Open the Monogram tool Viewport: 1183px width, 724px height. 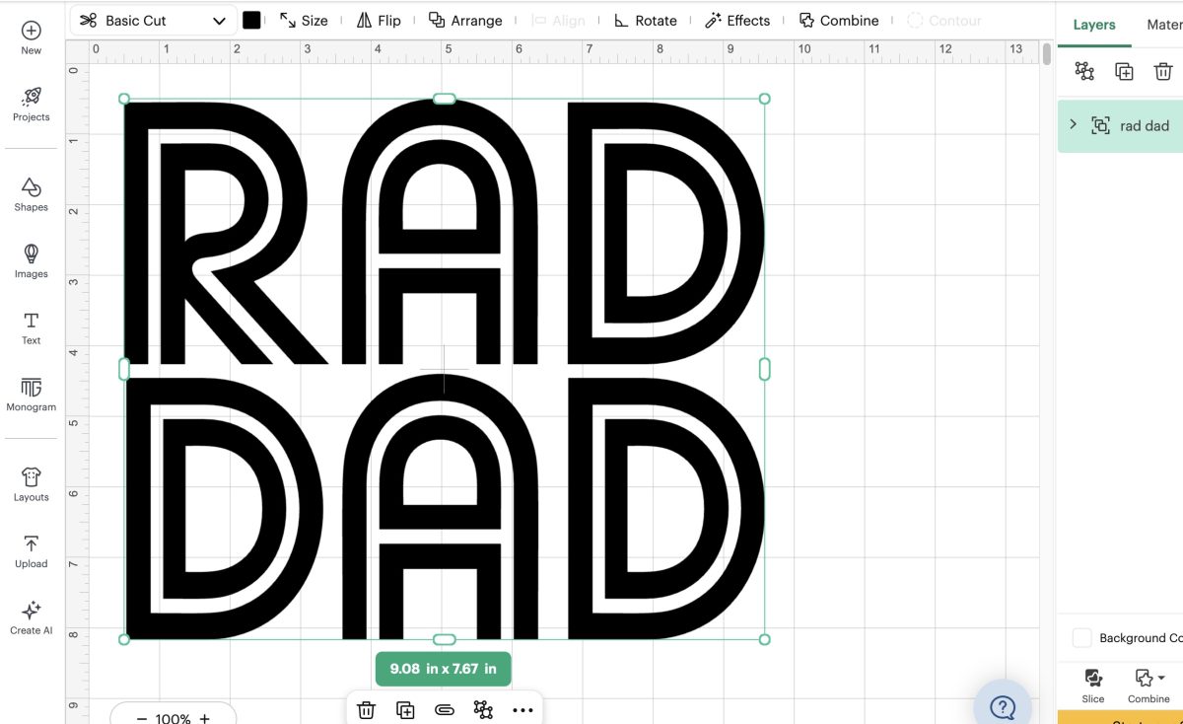pyautogui.click(x=32, y=394)
